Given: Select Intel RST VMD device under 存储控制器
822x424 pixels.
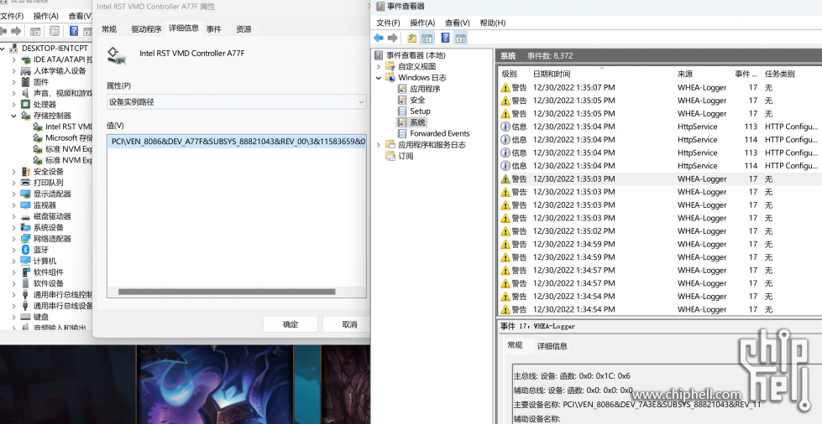Looking at the screenshot, I should (x=69, y=127).
